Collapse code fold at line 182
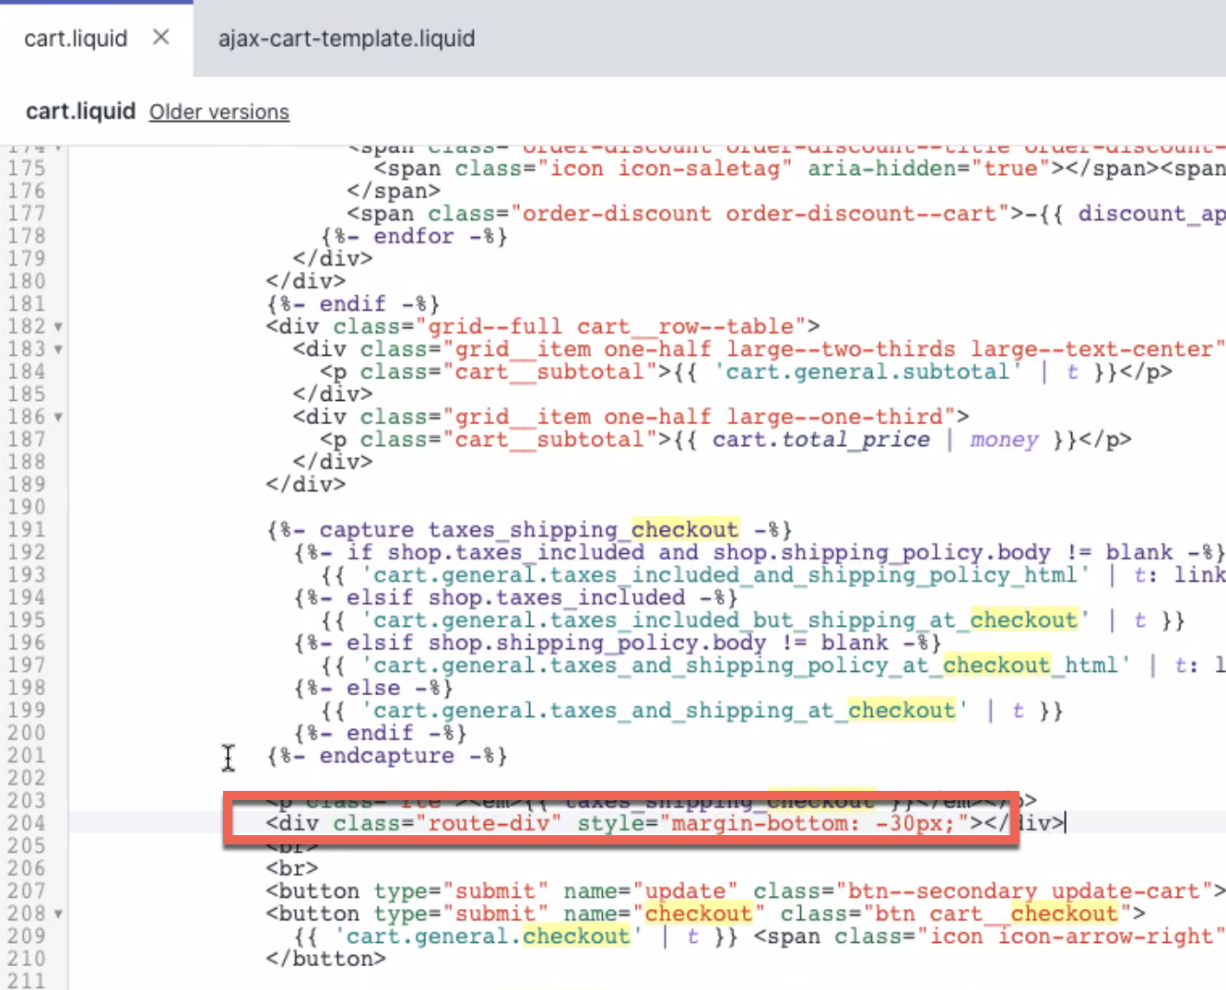Image resolution: width=1226 pixels, height=990 pixels. pyautogui.click(x=58, y=326)
